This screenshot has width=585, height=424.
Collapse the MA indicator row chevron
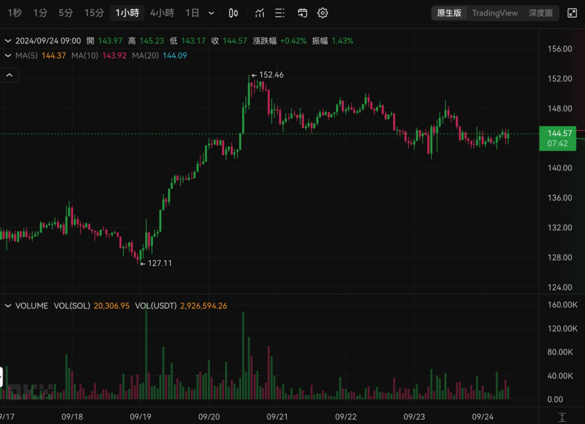8,55
